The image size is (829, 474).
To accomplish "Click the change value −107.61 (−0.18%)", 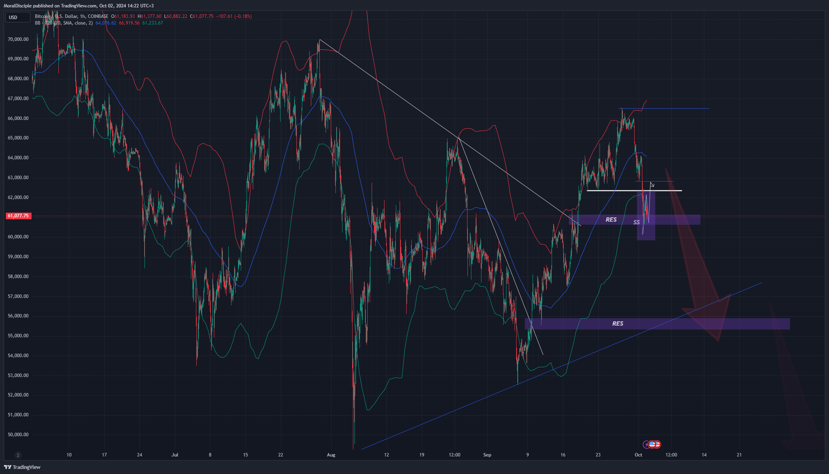I will click(x=234, y=16).
